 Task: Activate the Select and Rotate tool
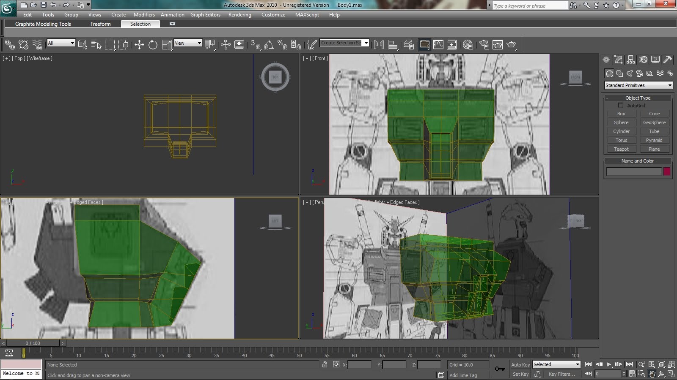153,44
